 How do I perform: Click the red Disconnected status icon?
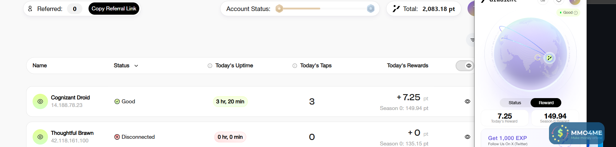pyautogui.click(x=117, y=137)
